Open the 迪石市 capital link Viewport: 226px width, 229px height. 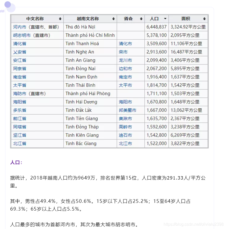pyautogui.click(x=125, y=135)
